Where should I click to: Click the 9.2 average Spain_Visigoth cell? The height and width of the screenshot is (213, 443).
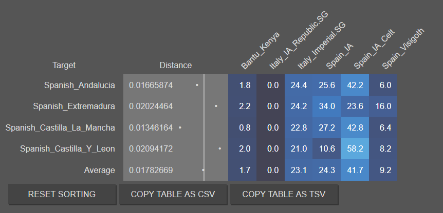(x=383, y=170)
